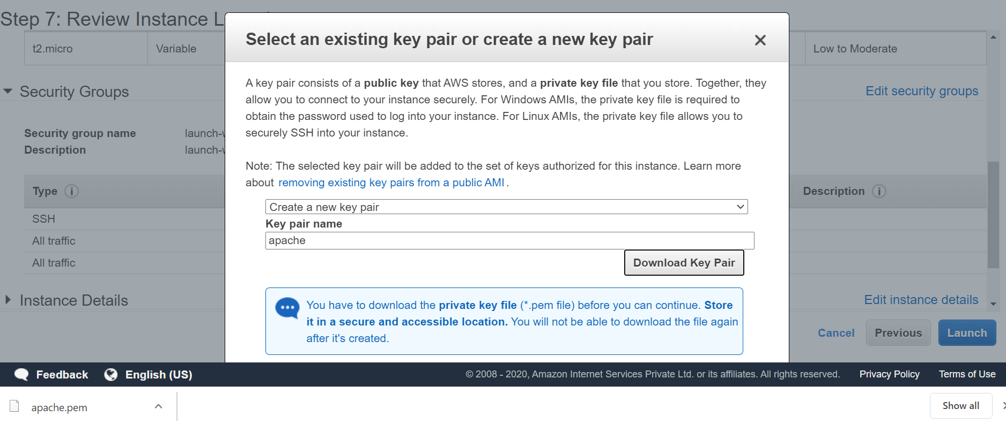Click the speech bubble icon in the blue notice
The height and width of the screenshot is (424, 1006).
point(286,308)
